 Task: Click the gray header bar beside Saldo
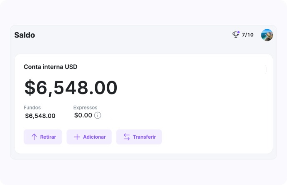coord(133,35)
